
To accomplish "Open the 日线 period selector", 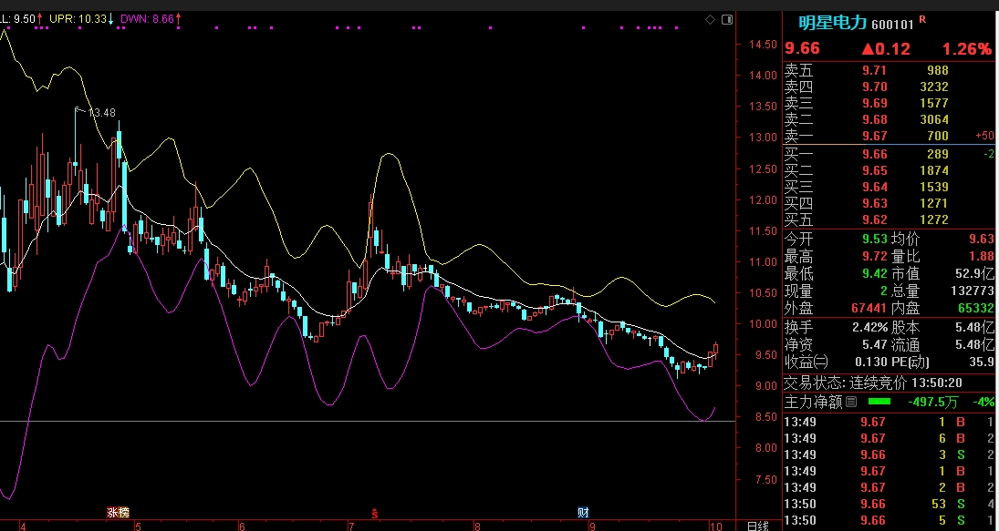I will coord(757,526).
